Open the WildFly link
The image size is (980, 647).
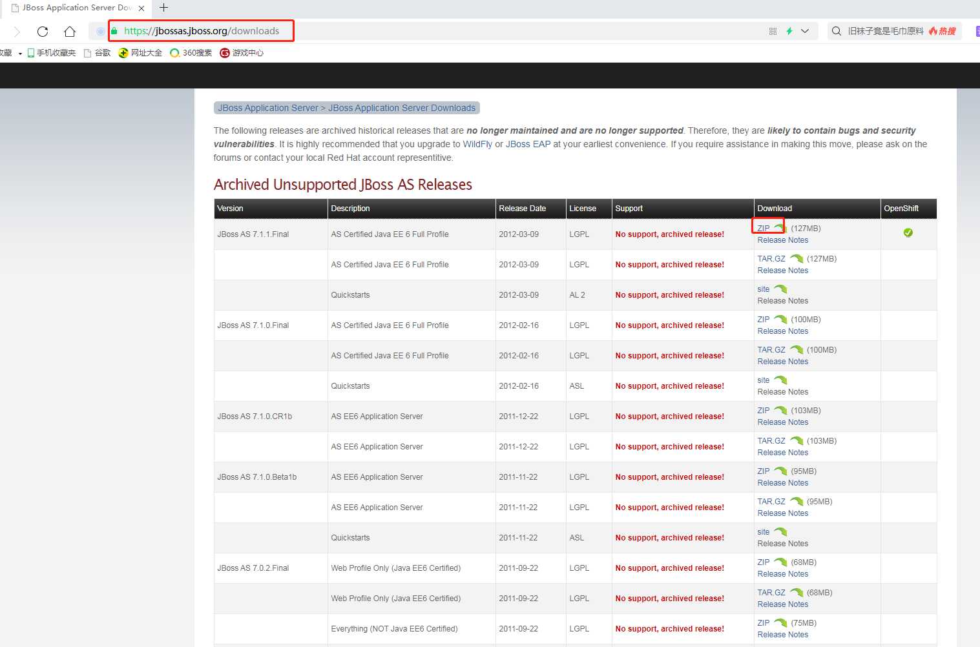(x=477, y=144)
